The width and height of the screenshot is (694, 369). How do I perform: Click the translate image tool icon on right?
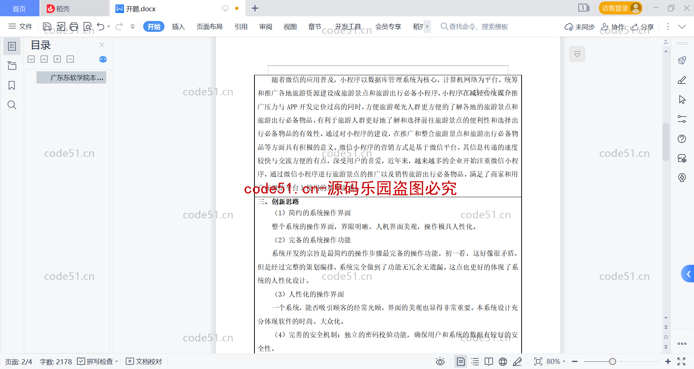click(682, 158)
